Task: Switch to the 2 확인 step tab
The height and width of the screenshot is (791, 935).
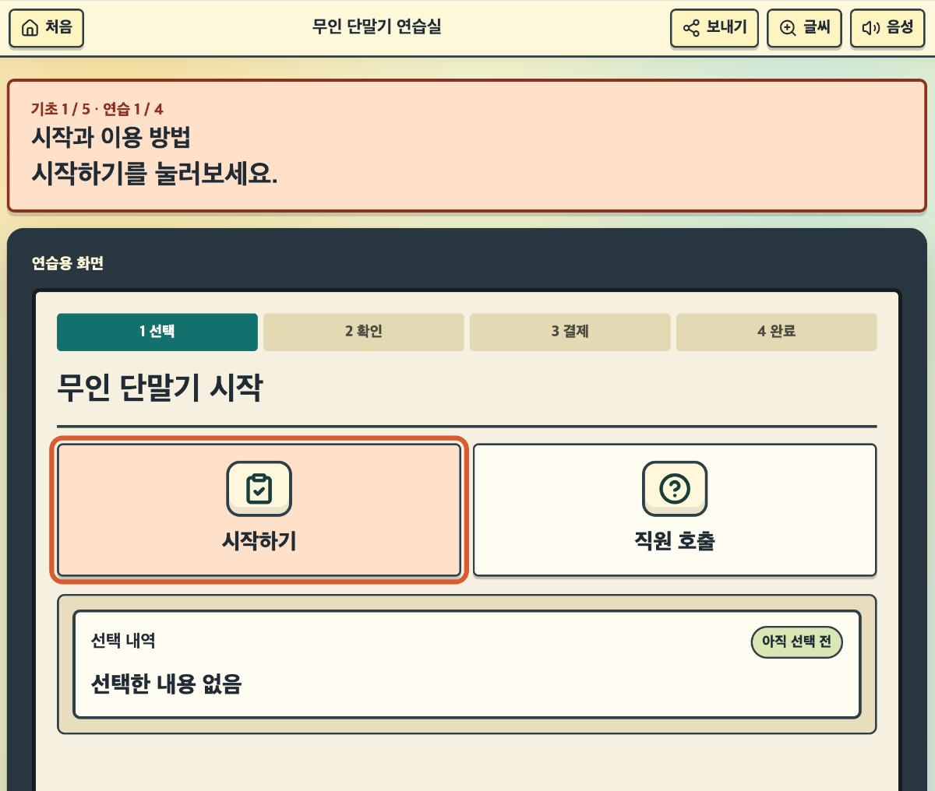Action: (x=364, y=332)
